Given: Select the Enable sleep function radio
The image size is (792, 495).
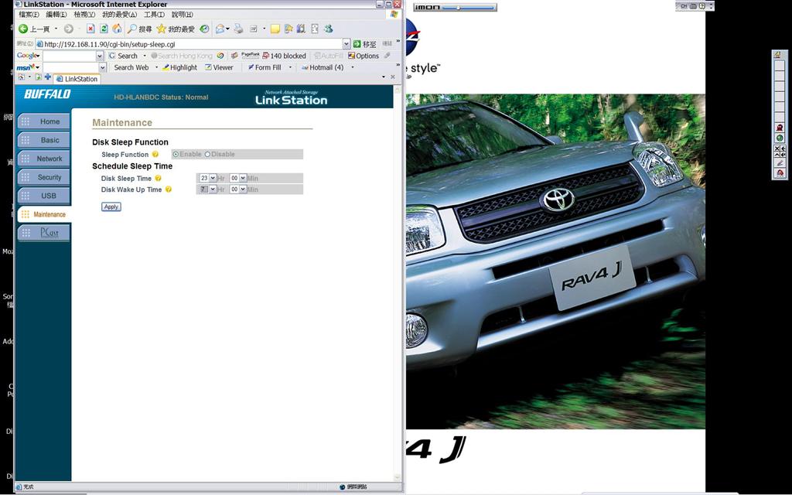Looking at the screenshot, I should 176,154.
